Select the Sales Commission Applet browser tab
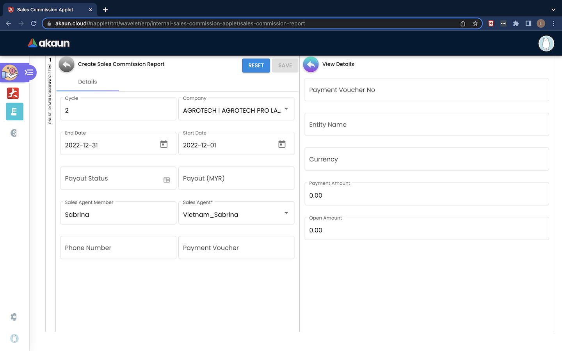This screenshot has height=351, width=562. (45, 10)
